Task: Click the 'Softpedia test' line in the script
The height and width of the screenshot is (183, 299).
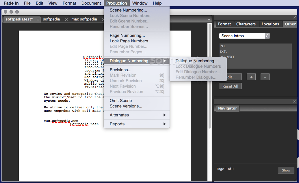Action: point(84,124)
